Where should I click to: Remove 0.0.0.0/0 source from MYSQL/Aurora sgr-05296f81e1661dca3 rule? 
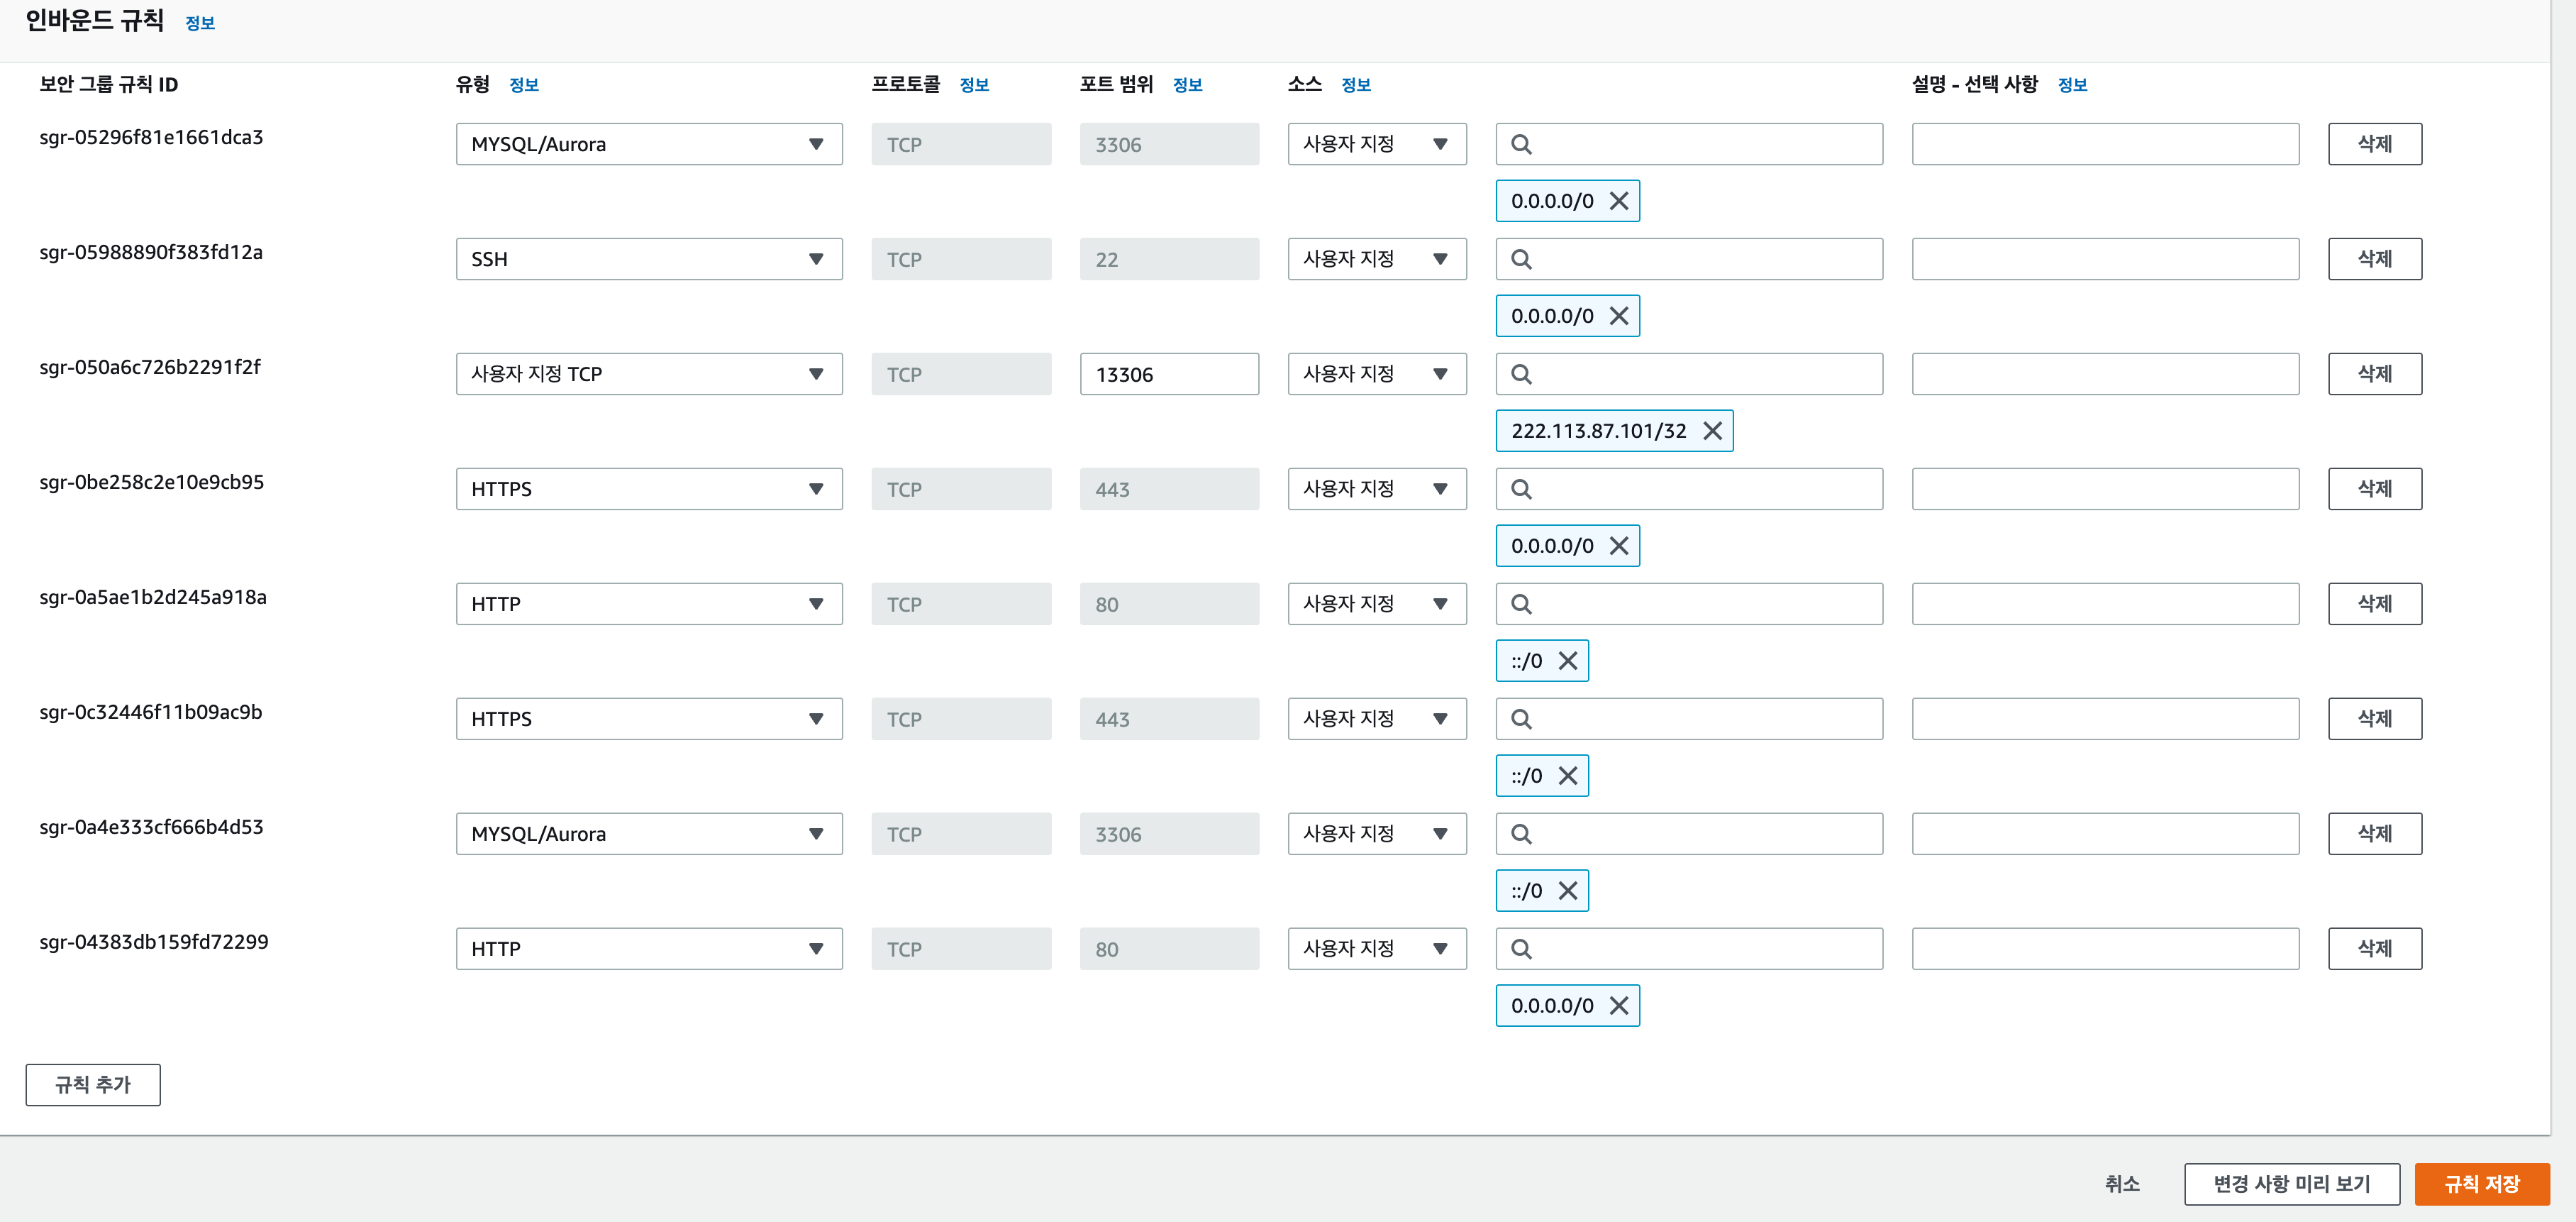(1618, 201)
